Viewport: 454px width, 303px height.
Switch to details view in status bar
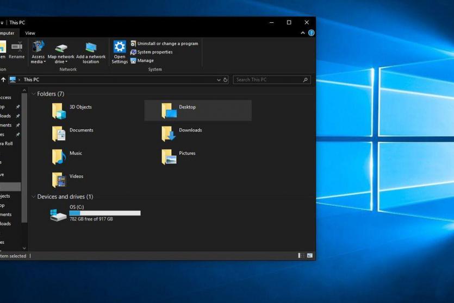pos(301,255)
